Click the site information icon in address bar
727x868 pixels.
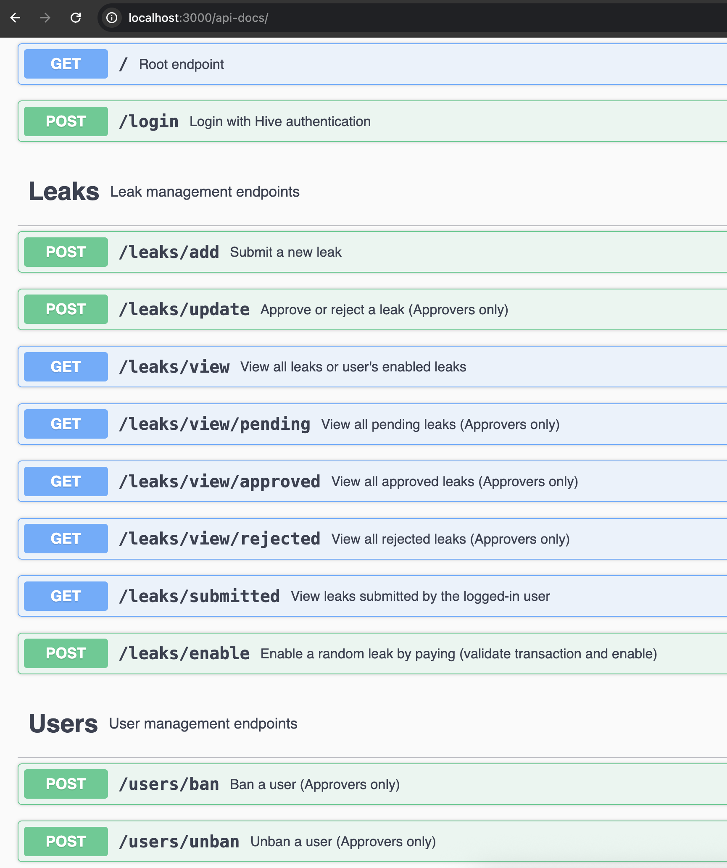pos(111,18)
